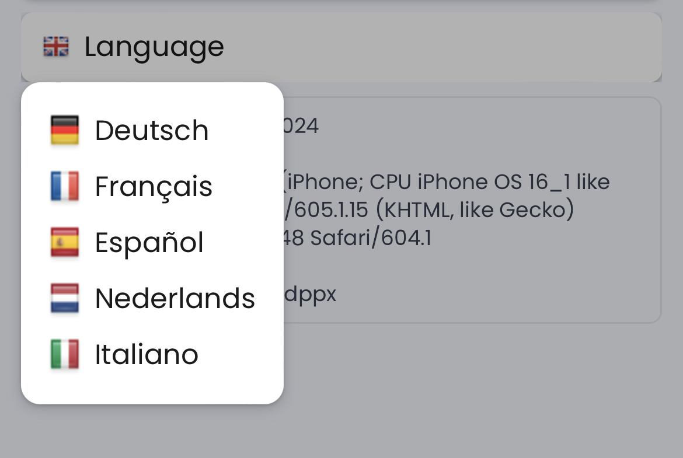Click the 'dppx' value text

pyautogui.click(x=309, y=295)
